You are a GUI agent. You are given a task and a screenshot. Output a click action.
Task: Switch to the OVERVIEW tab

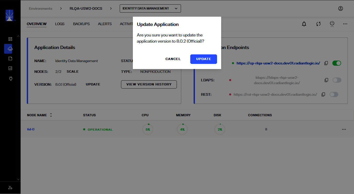coord(37,24)
